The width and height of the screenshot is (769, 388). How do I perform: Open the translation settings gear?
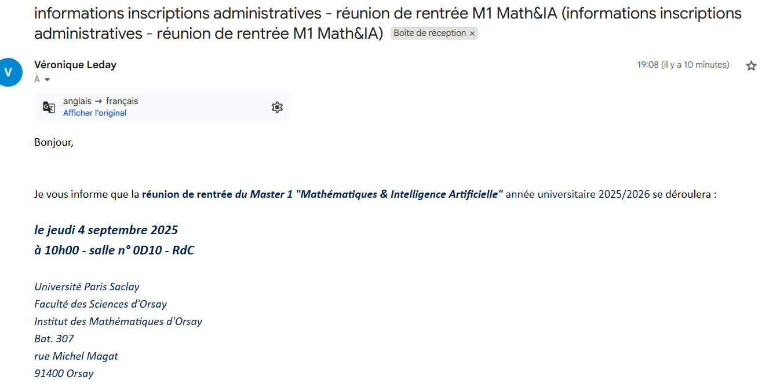(277, 107)
